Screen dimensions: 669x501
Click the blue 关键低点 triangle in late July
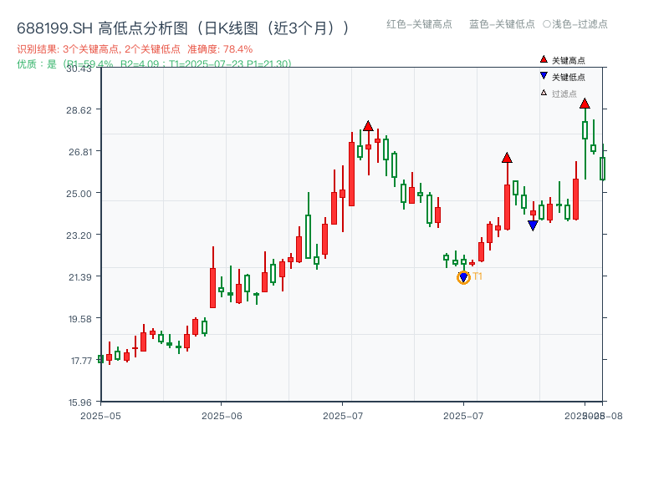click(533, 224)
